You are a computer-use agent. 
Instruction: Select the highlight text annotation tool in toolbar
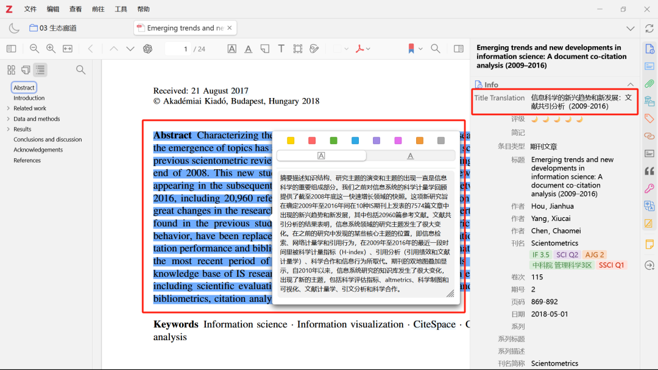pos(232,49)
